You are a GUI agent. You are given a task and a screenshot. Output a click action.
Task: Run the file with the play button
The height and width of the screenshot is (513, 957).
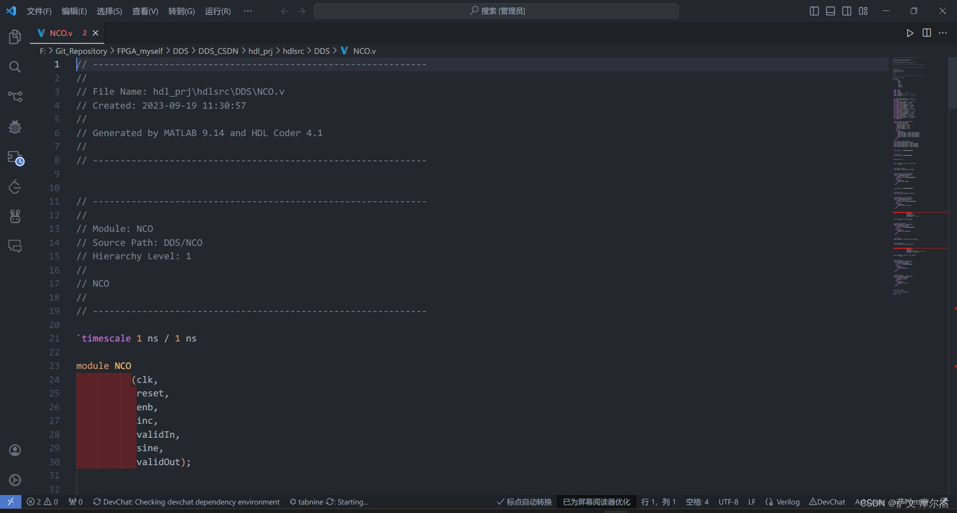(x=910, y=33)
